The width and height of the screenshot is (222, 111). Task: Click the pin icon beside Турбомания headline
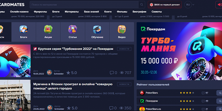pos(35,49)
